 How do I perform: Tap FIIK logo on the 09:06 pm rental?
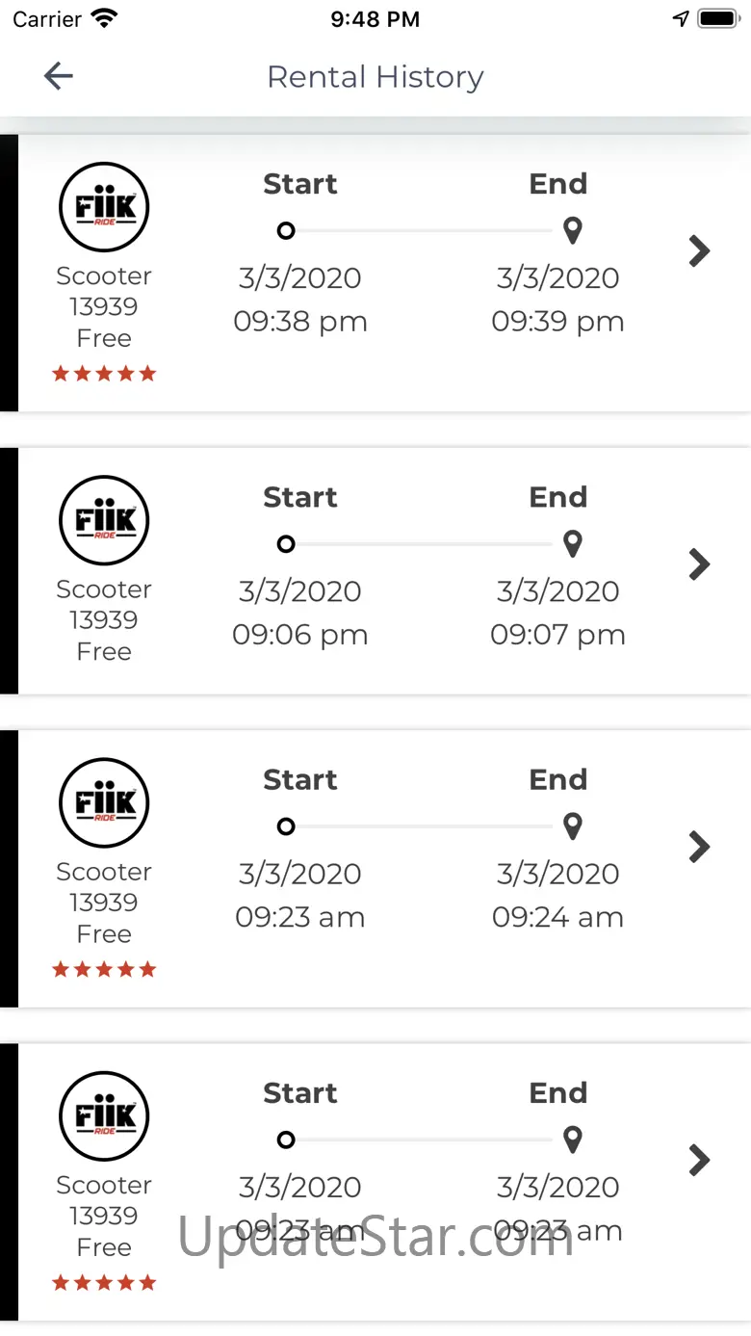(104, 520)
